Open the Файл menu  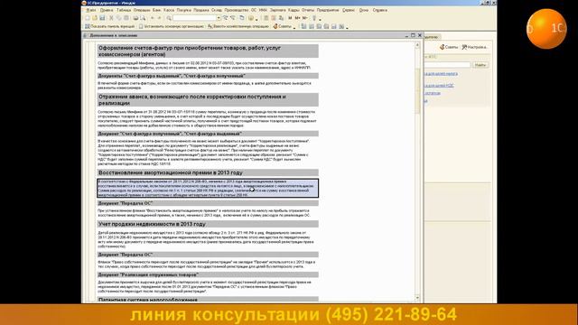[x=90, y=10]
